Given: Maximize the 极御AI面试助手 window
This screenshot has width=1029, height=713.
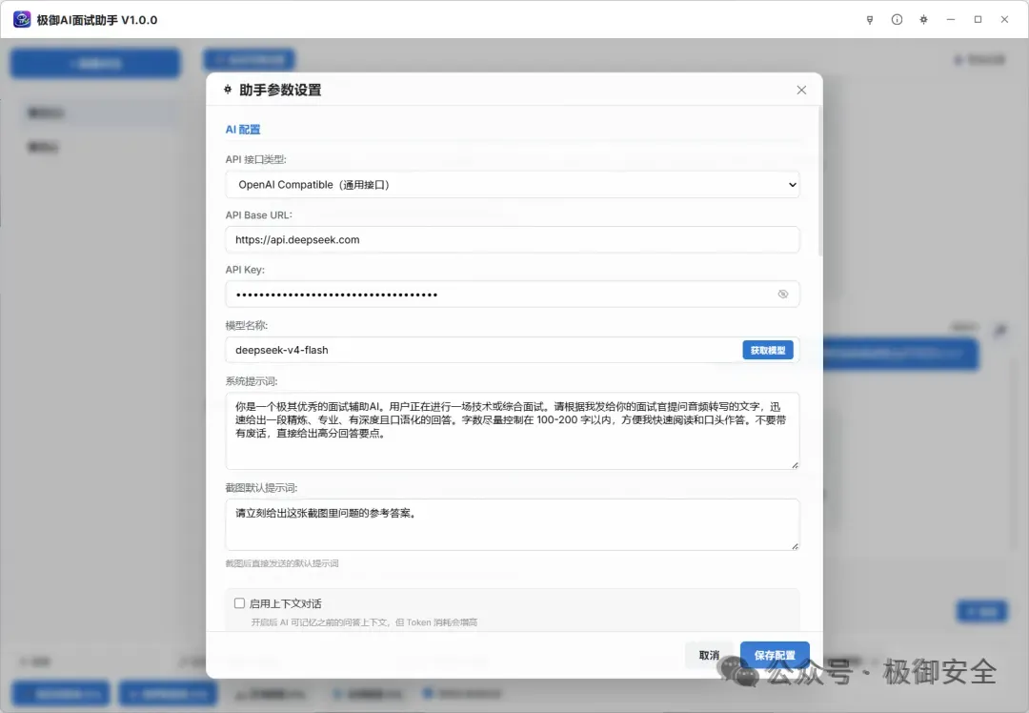Looking at the screenshot, I should [x=978, y=20].
